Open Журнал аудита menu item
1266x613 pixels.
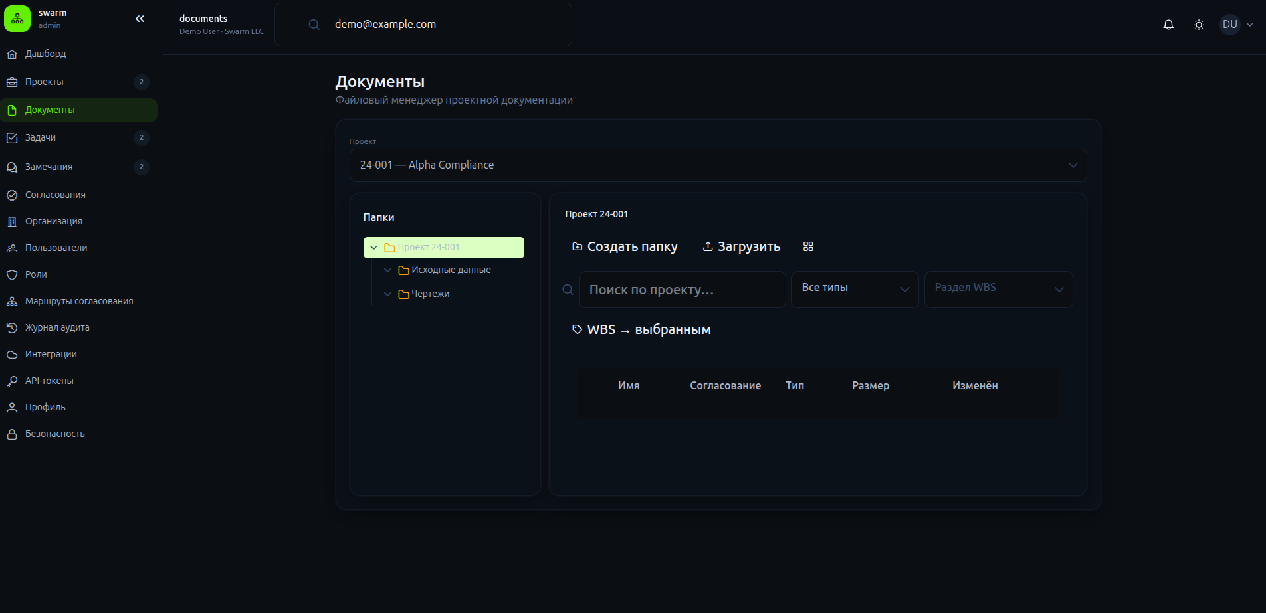(57, 327)
